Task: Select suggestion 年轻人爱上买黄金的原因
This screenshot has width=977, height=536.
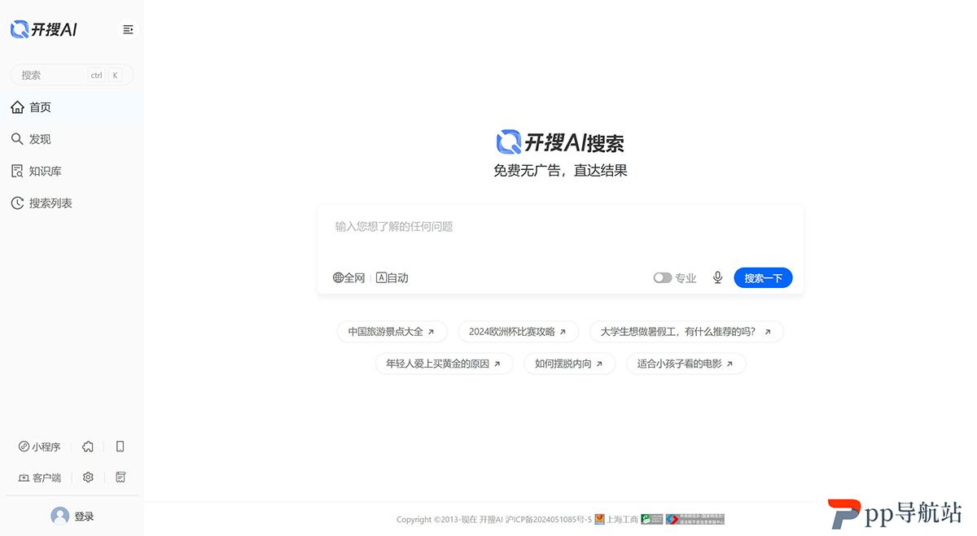Action: pos(444,364)
